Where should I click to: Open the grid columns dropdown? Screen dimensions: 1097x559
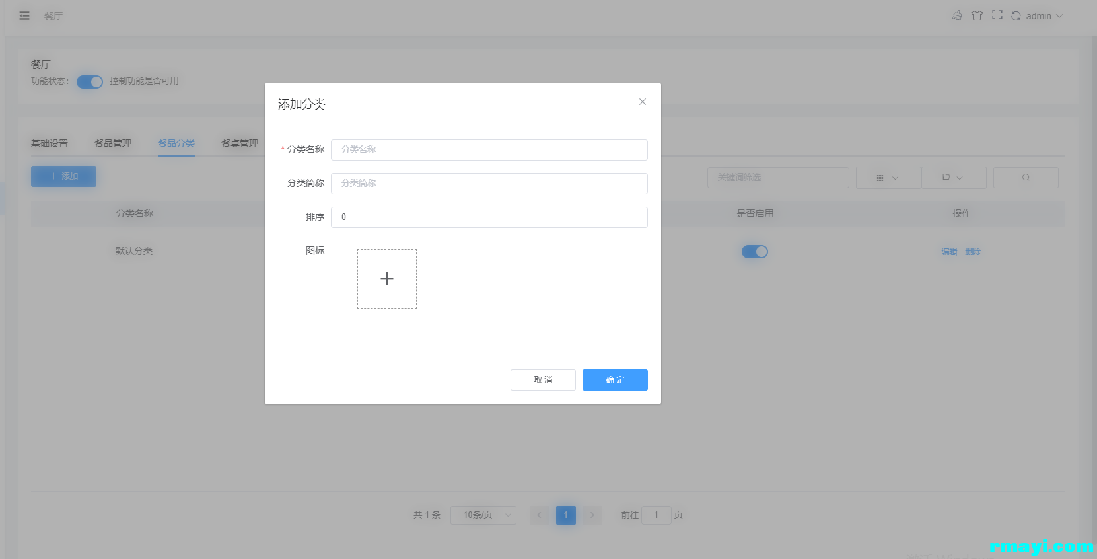click(888, 178)
